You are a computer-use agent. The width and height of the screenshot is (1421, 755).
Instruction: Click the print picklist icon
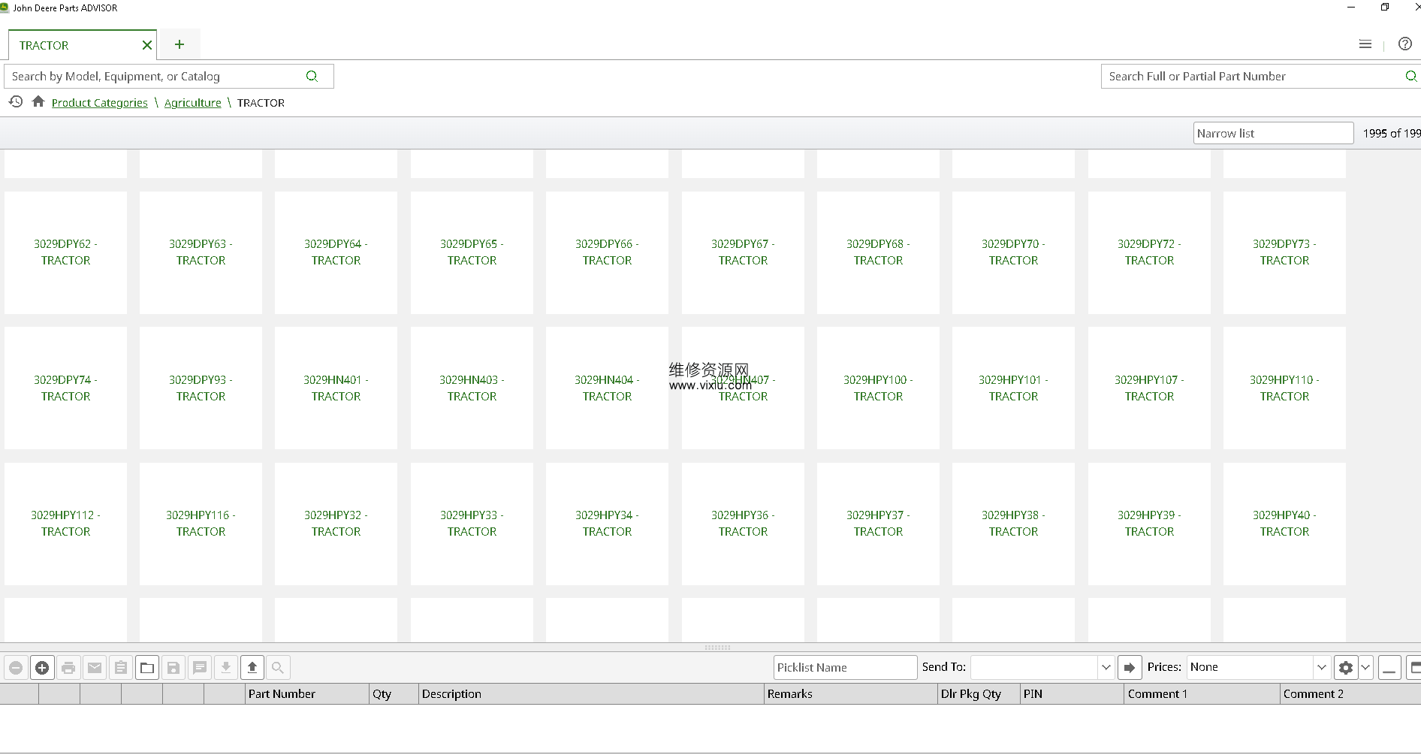68,667
